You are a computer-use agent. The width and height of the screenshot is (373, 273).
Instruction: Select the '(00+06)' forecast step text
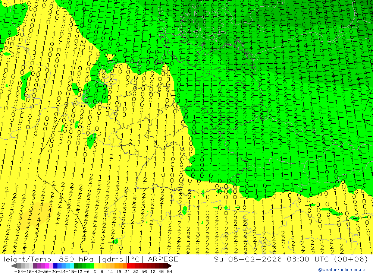click(351, 259)
